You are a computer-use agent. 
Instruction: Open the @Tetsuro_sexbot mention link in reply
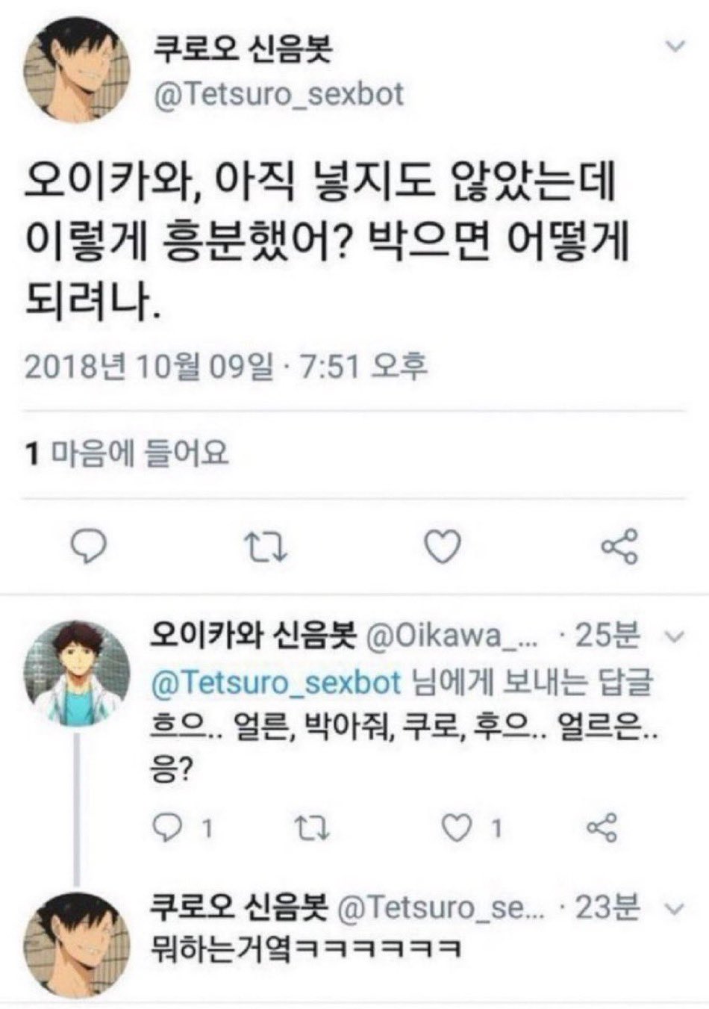[x=277, y=683]
